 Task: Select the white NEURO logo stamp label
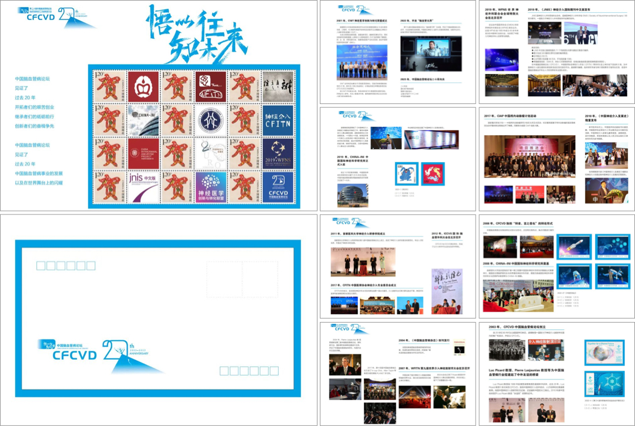[x=210, y=154]
